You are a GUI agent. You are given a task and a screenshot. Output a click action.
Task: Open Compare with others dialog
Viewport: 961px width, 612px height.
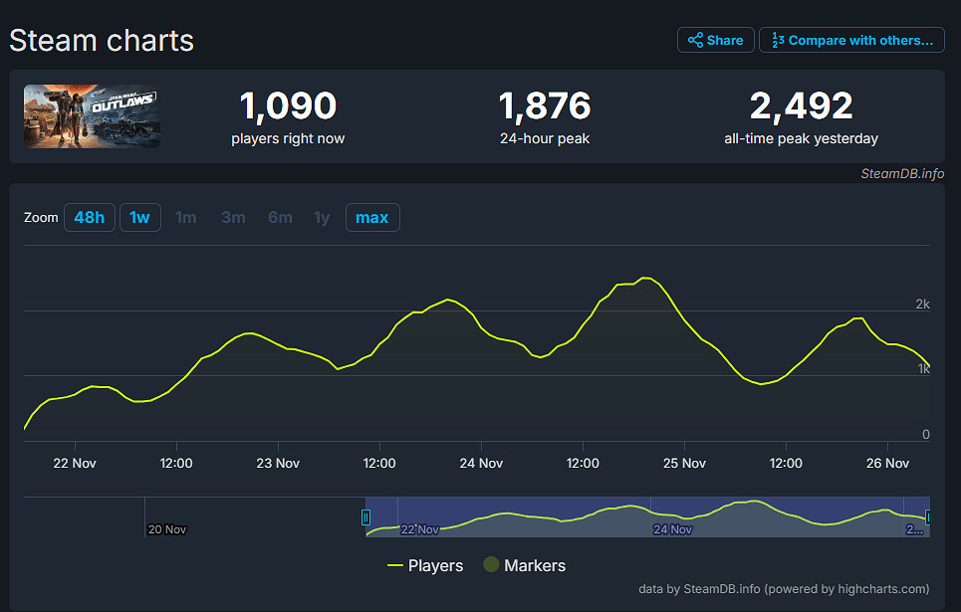pyautogui.click(x=851, y=40)
